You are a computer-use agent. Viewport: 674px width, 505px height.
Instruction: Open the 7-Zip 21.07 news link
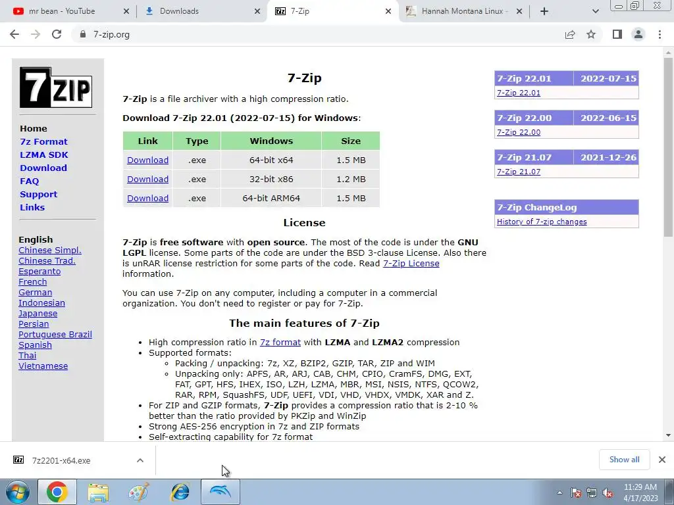tap(519, 172)
